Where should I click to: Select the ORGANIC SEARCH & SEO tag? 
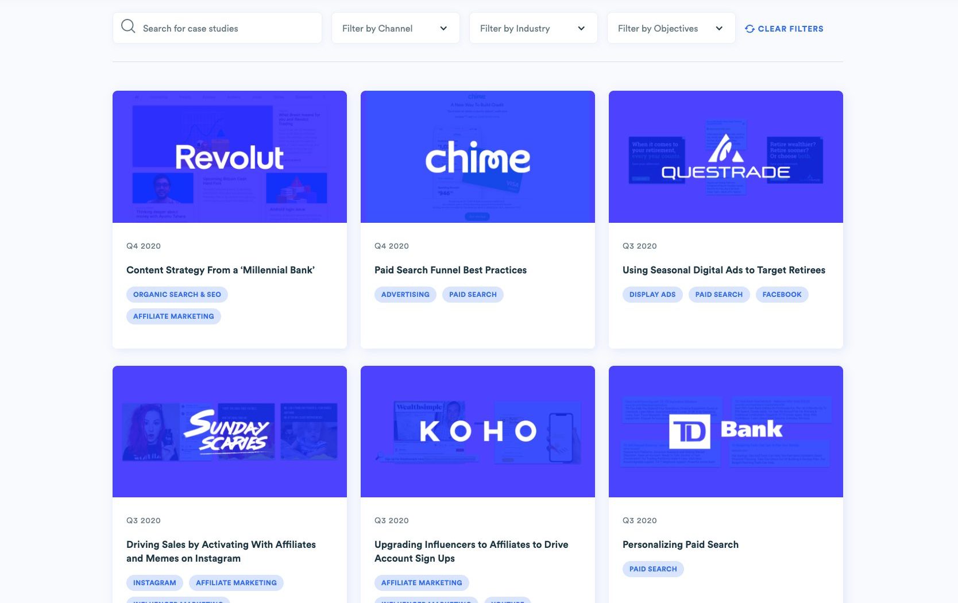177,295
